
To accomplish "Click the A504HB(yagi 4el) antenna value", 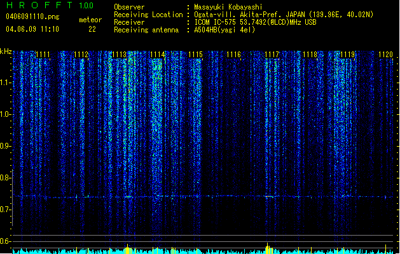I will [x=224, y=30].
